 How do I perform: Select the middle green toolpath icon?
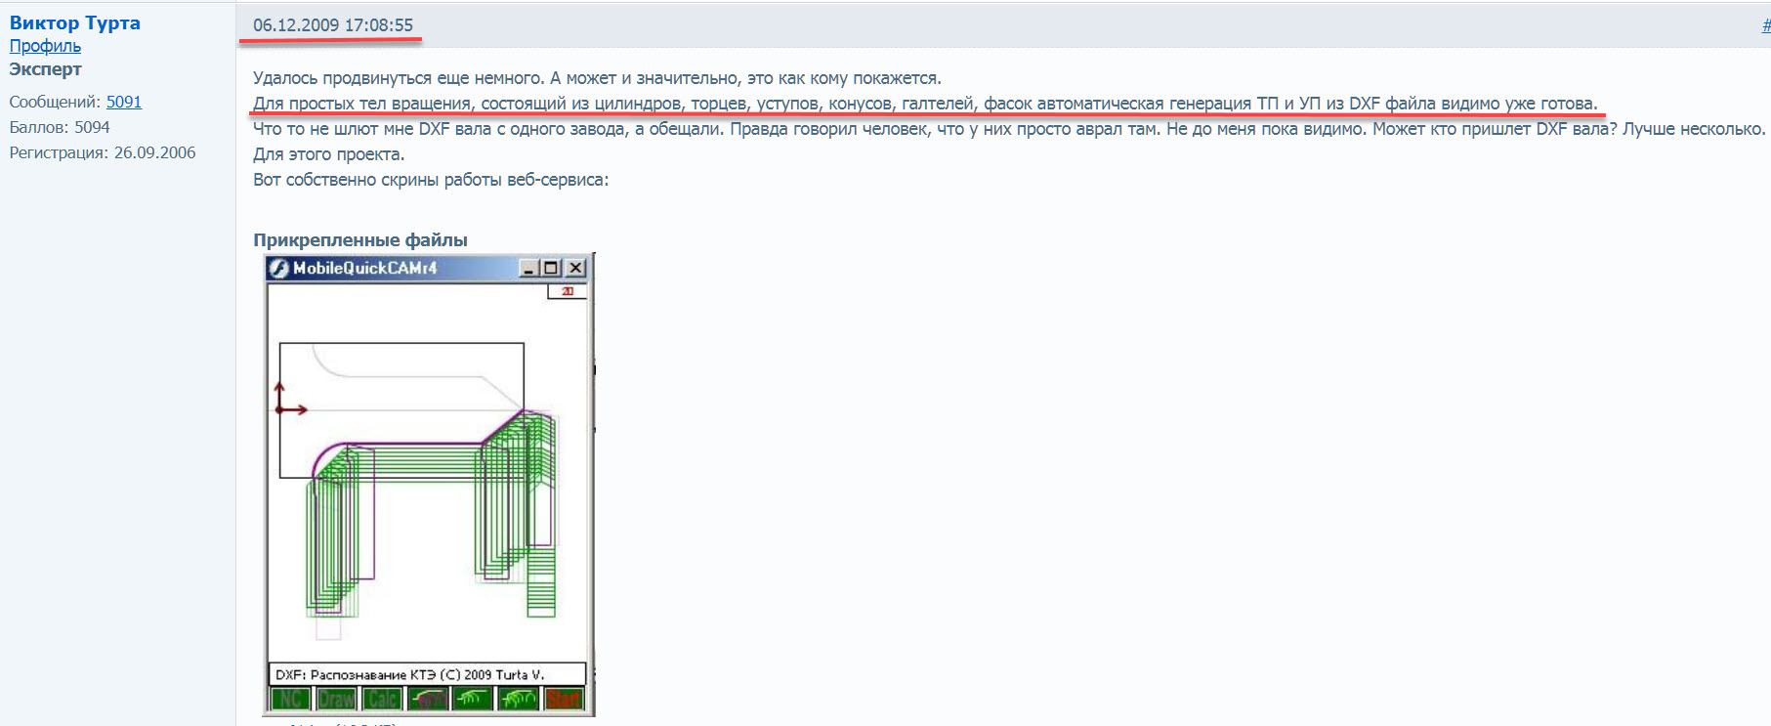pos(473,700)
